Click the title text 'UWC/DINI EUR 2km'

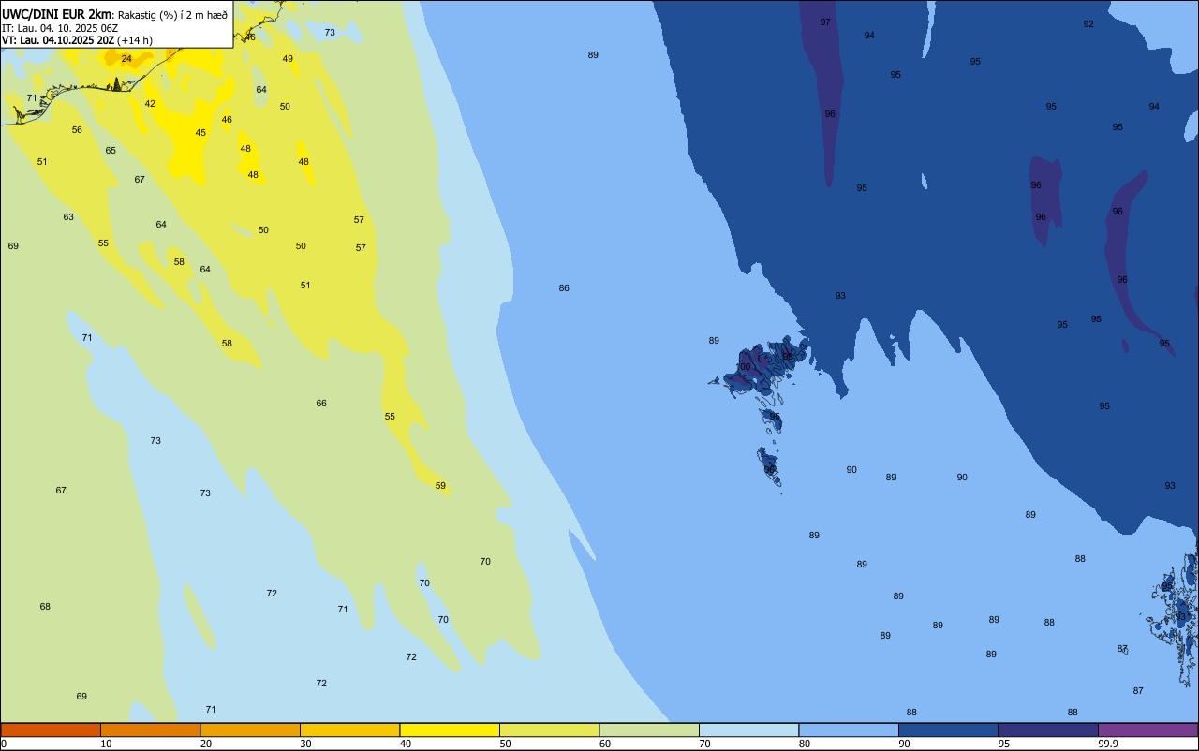pos(57,13)
